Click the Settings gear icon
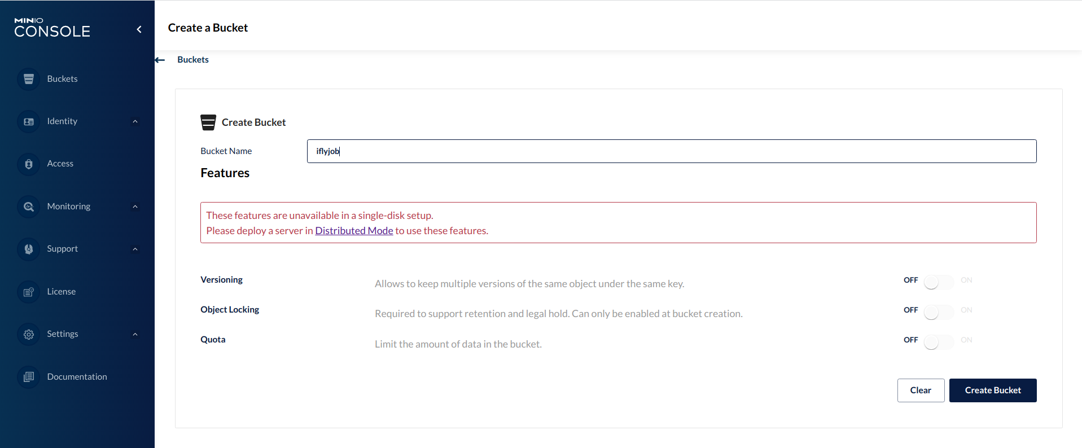 tap(29, 334)
